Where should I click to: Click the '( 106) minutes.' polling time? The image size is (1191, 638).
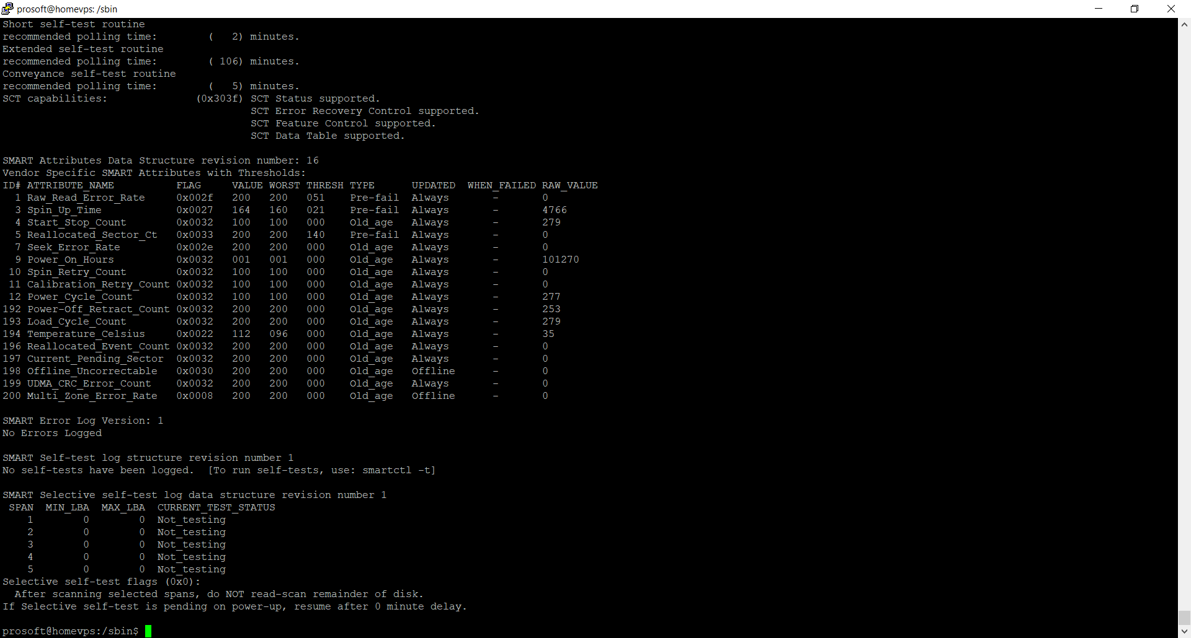click(254, 61)
